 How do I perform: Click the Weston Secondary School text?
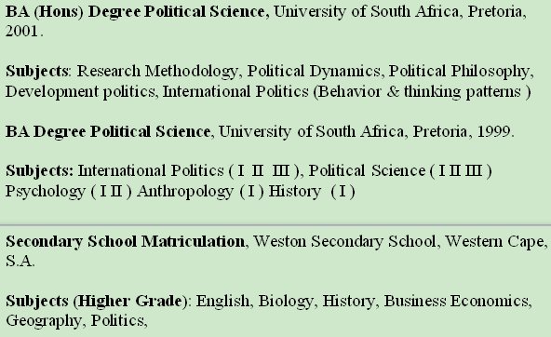344,242
